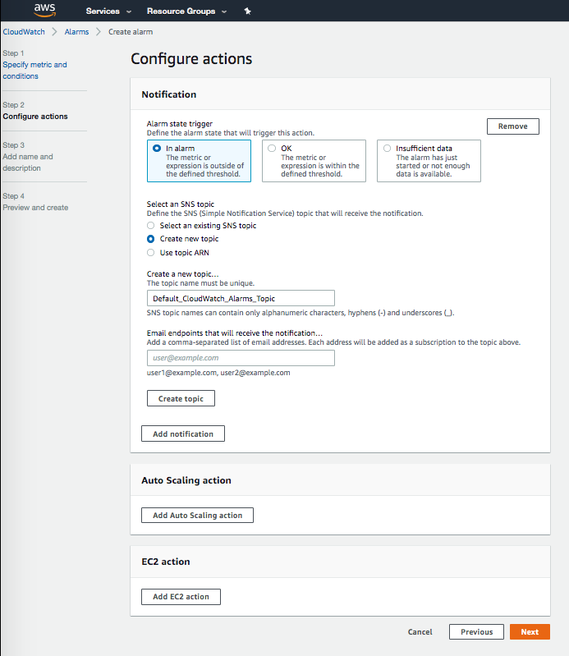Choose Select an existing SNS topic
569x656 pixels.
[x=150, y=225]
